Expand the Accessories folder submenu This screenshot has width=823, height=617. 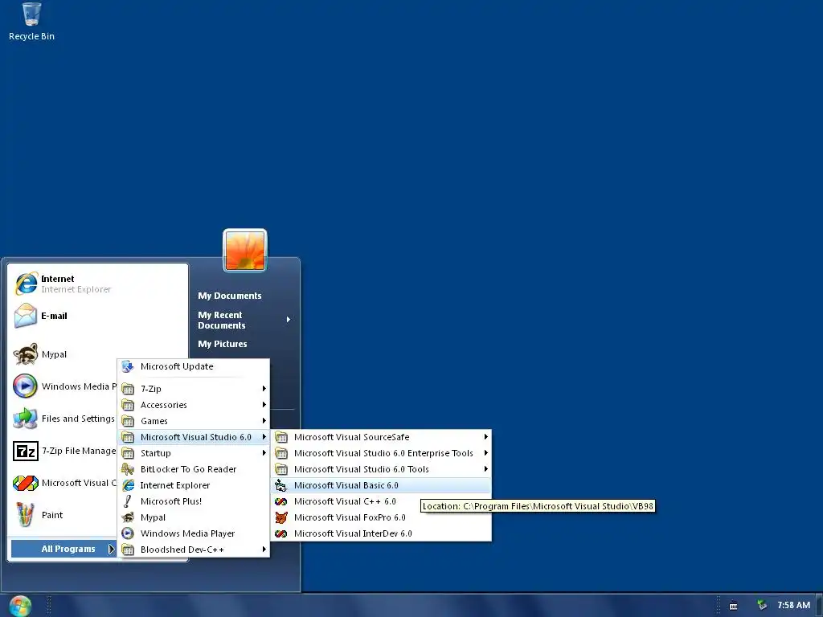tap(193, 405)
